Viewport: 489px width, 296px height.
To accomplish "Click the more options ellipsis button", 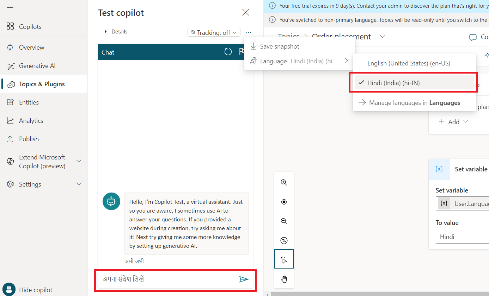I will (x=248, y=32).
